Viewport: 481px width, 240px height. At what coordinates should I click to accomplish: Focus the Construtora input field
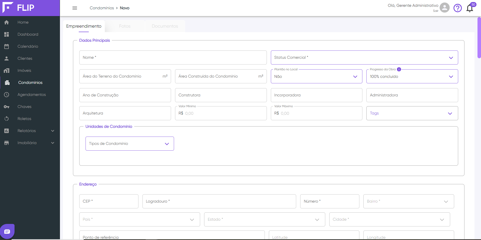click(221, 95)
